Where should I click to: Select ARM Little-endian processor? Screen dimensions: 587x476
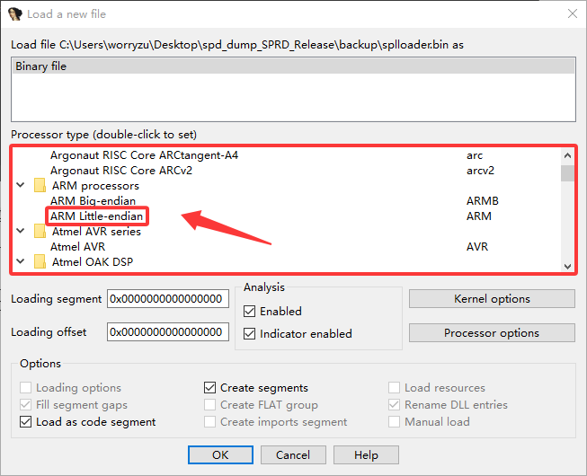click(x=96, y=216)
